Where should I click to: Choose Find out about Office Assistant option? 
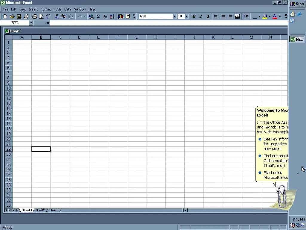[273, 161]
